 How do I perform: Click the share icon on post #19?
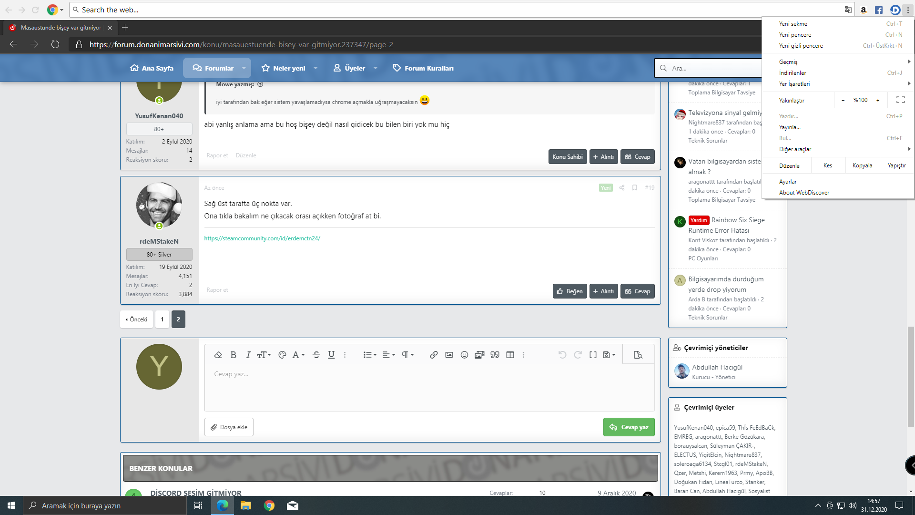[622, 188]
